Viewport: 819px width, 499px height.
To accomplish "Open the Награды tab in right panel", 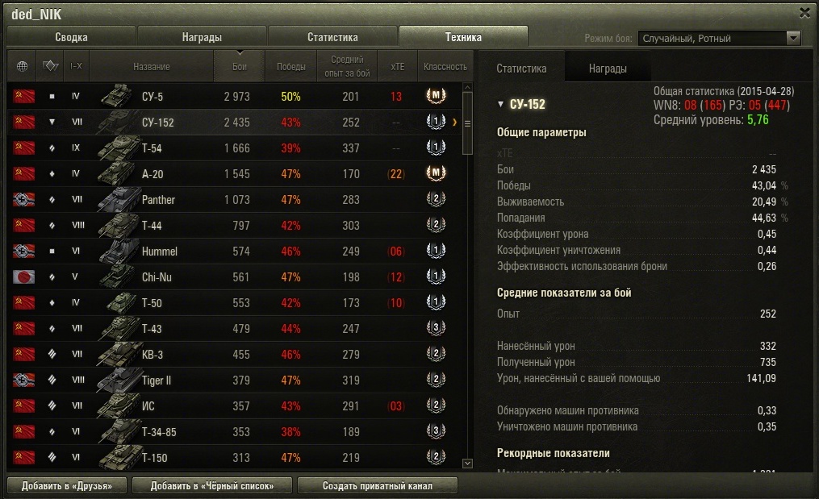I will [608, 69].
